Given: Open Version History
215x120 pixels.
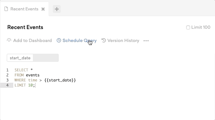Looking at the screenshot, I should pyautogui.click(x=123, y=40).
